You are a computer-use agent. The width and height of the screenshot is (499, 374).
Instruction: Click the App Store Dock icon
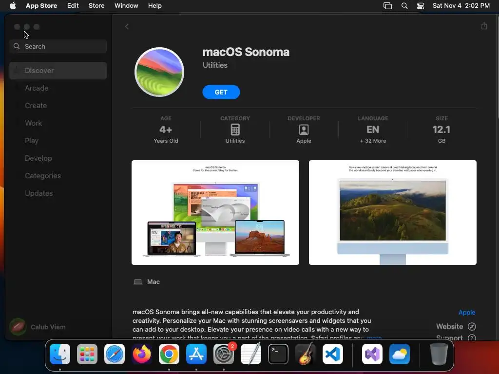click(196, 354)
